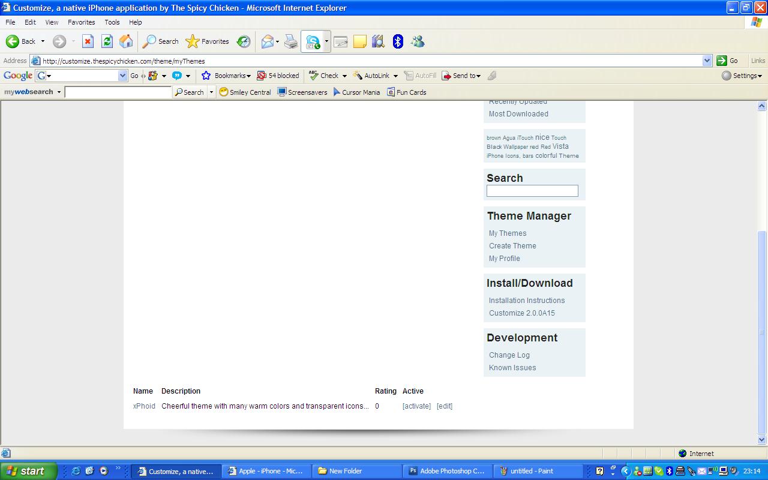Click the Google Bookmarks star icon
768x480 pixels.
[x=206, y=76]
